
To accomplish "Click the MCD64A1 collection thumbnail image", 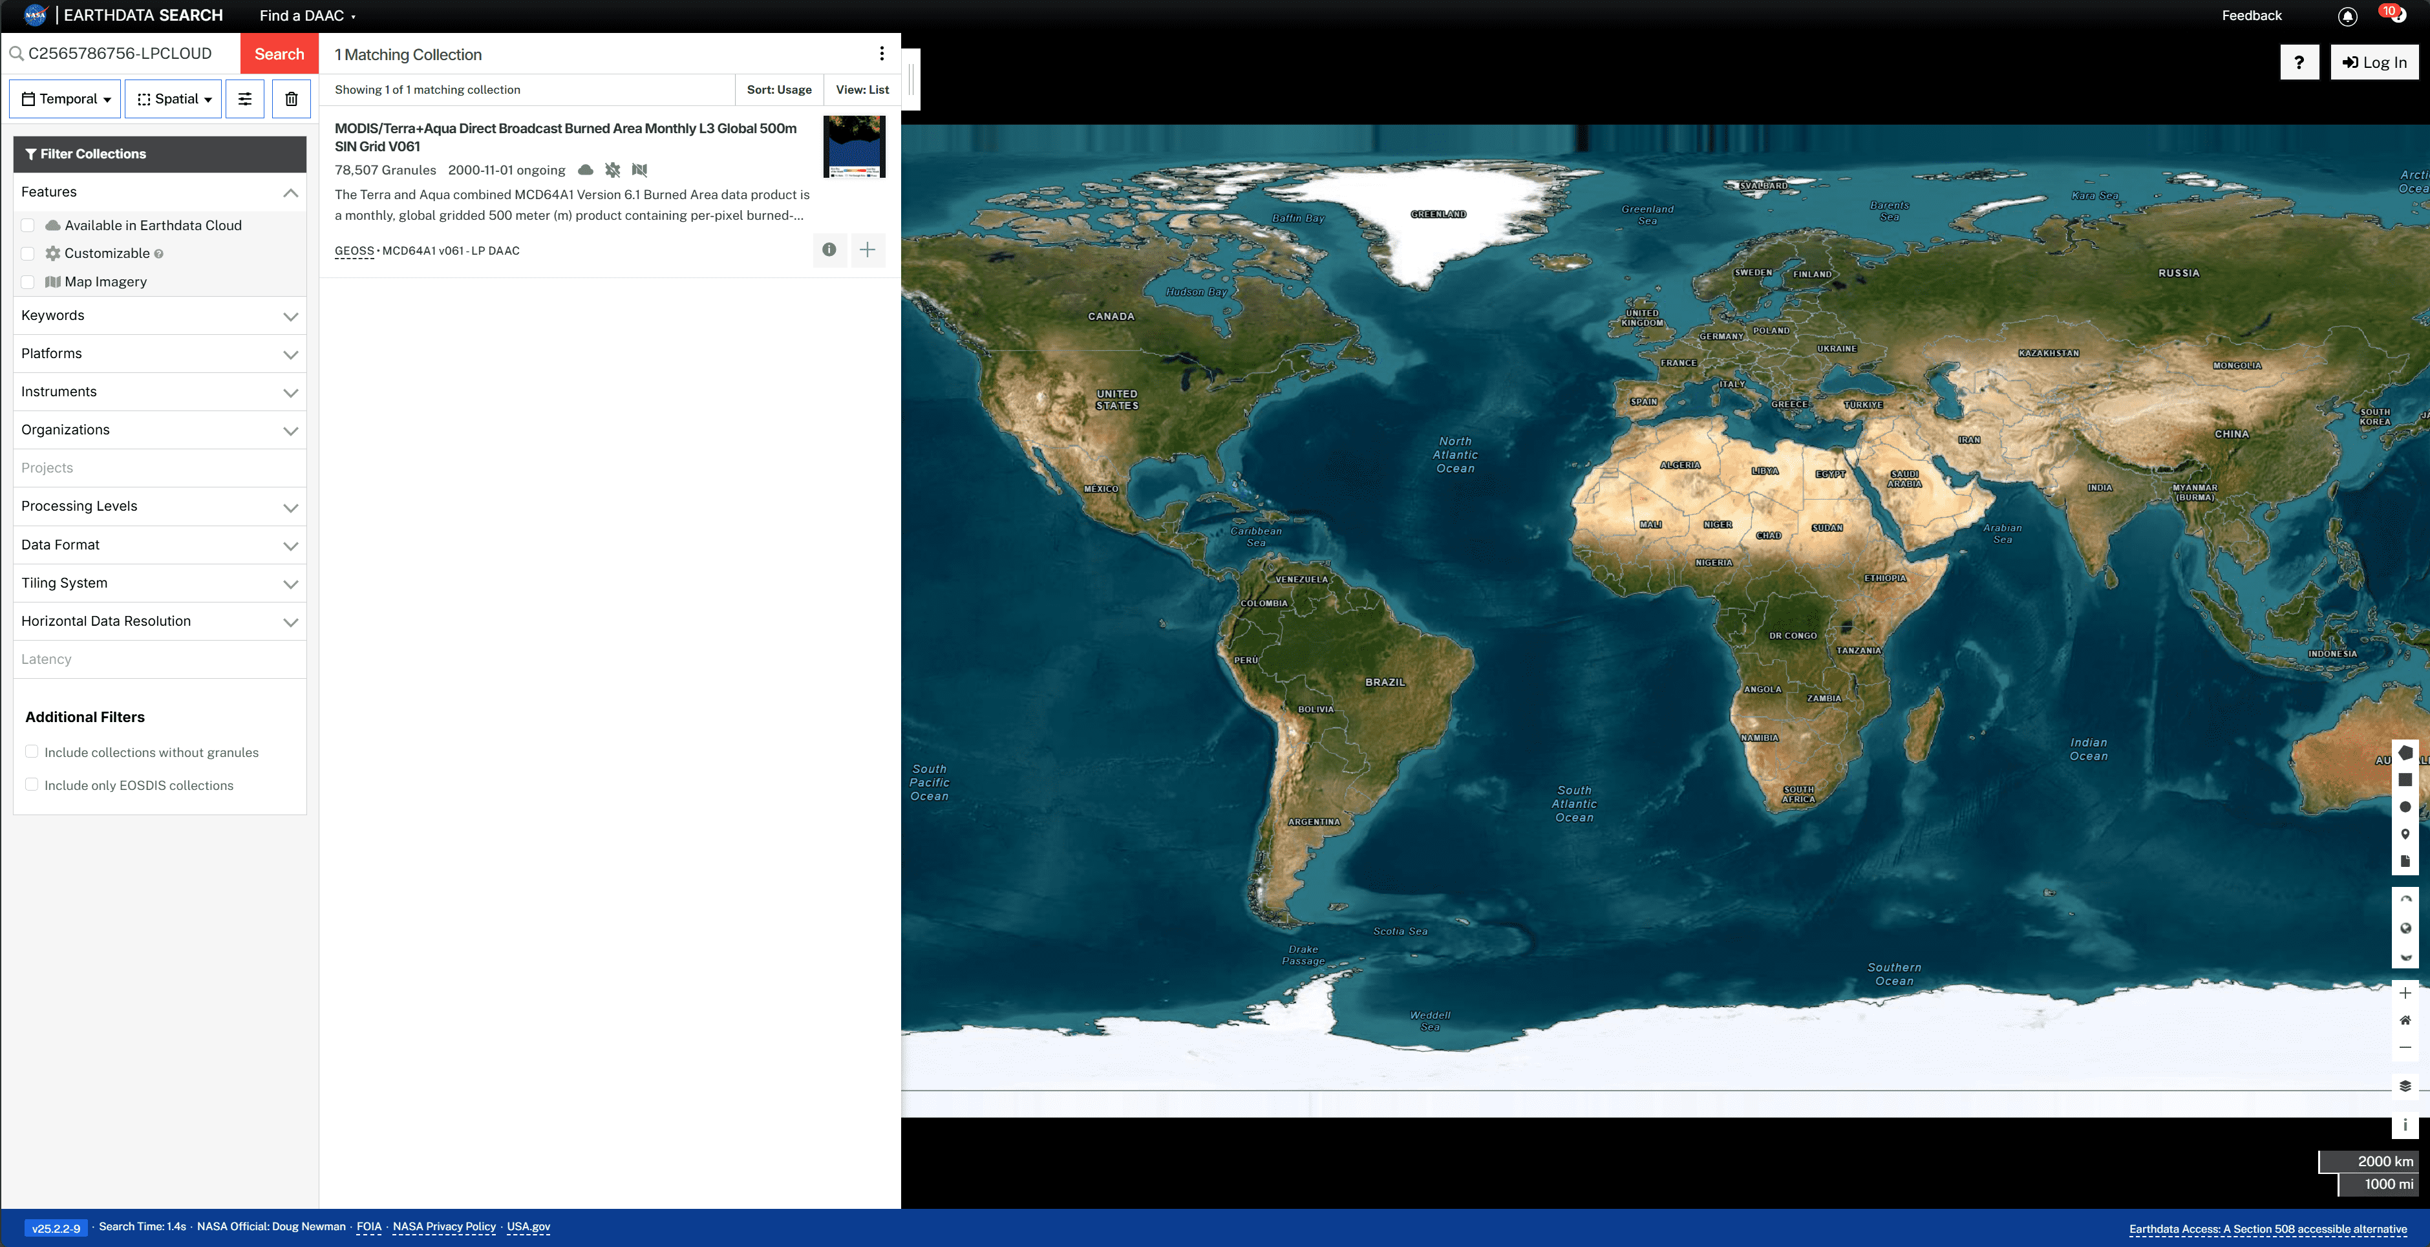I will click(x=854, y=146).
